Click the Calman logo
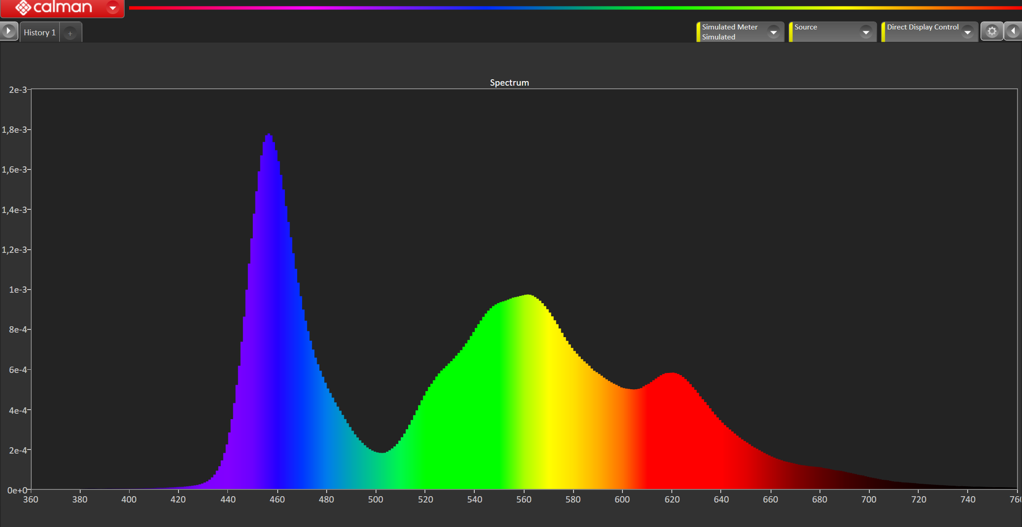The width and height of the screenshot is (1022, 527). tap(53, 7)
